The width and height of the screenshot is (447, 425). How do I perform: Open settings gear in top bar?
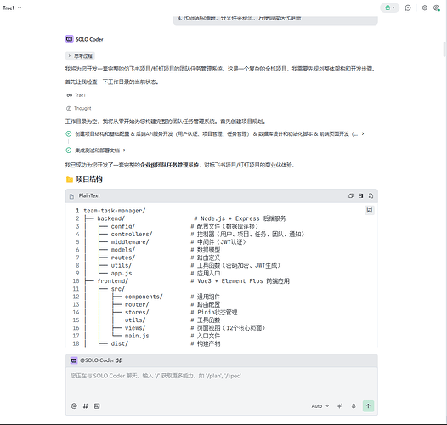(x=424, y=8)
